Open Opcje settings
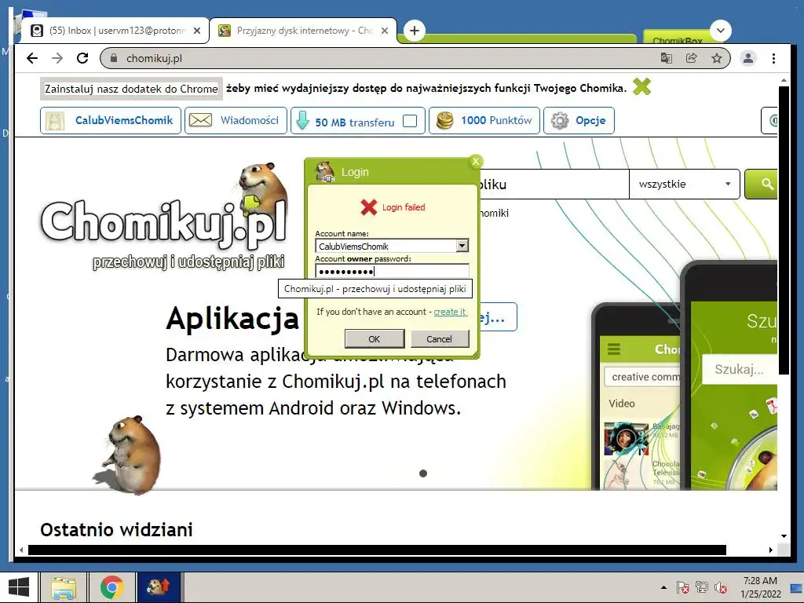 click(x=590, y=120)
